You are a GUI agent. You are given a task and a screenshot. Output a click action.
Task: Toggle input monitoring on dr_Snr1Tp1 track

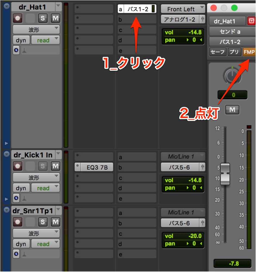[30, 222]
